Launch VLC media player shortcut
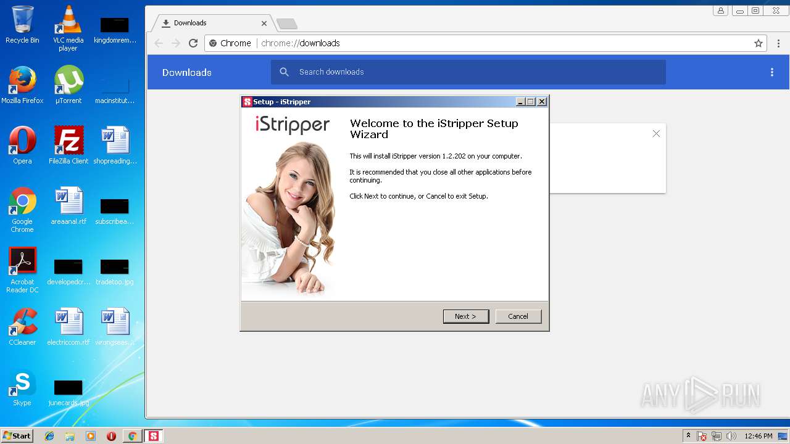Screen dimensions: 790x444 coord(68,28)
